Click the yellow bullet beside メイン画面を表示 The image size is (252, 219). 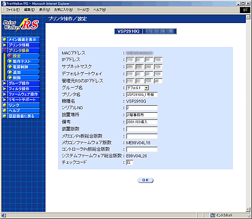(4, 39)
